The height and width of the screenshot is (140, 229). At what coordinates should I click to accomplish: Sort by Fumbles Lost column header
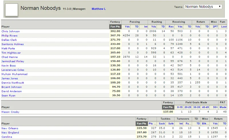coord(224,27)
